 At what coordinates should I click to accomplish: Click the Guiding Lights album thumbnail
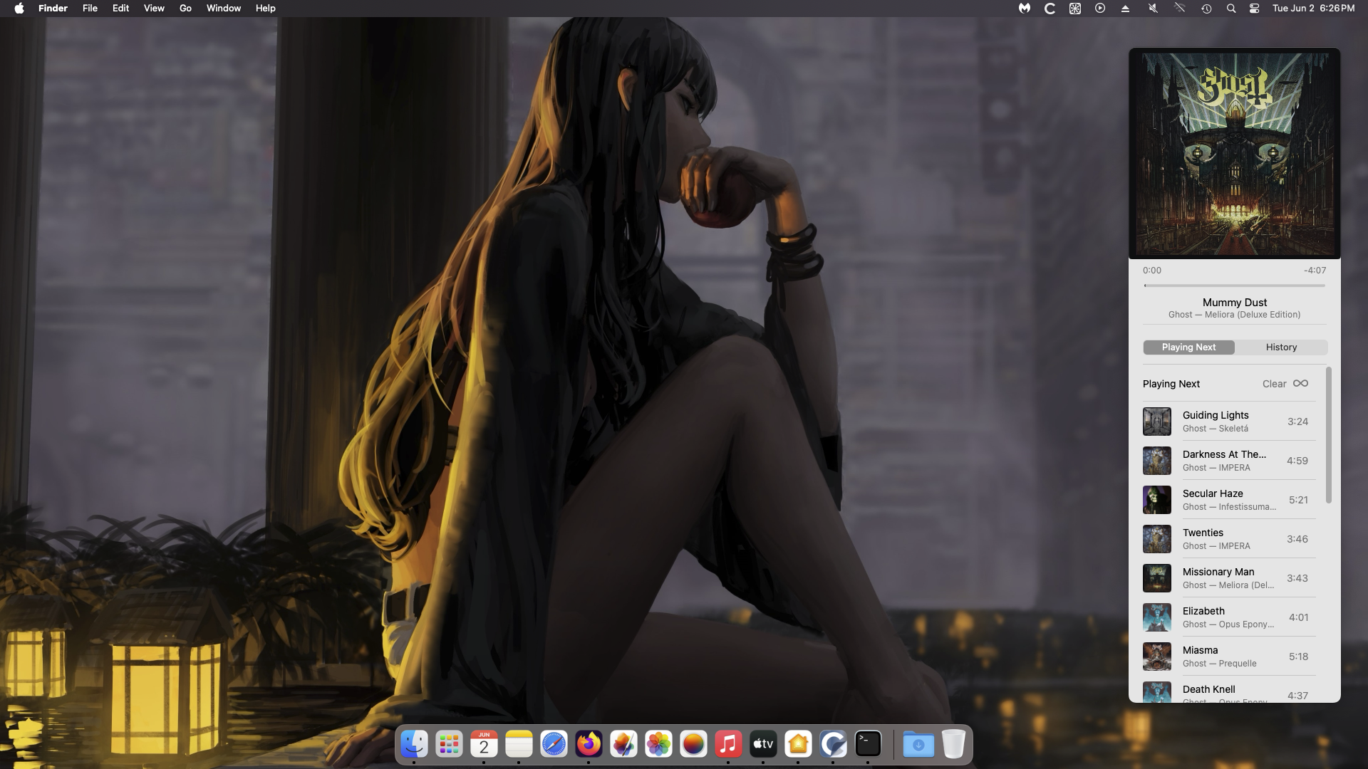pos(1156,422)
